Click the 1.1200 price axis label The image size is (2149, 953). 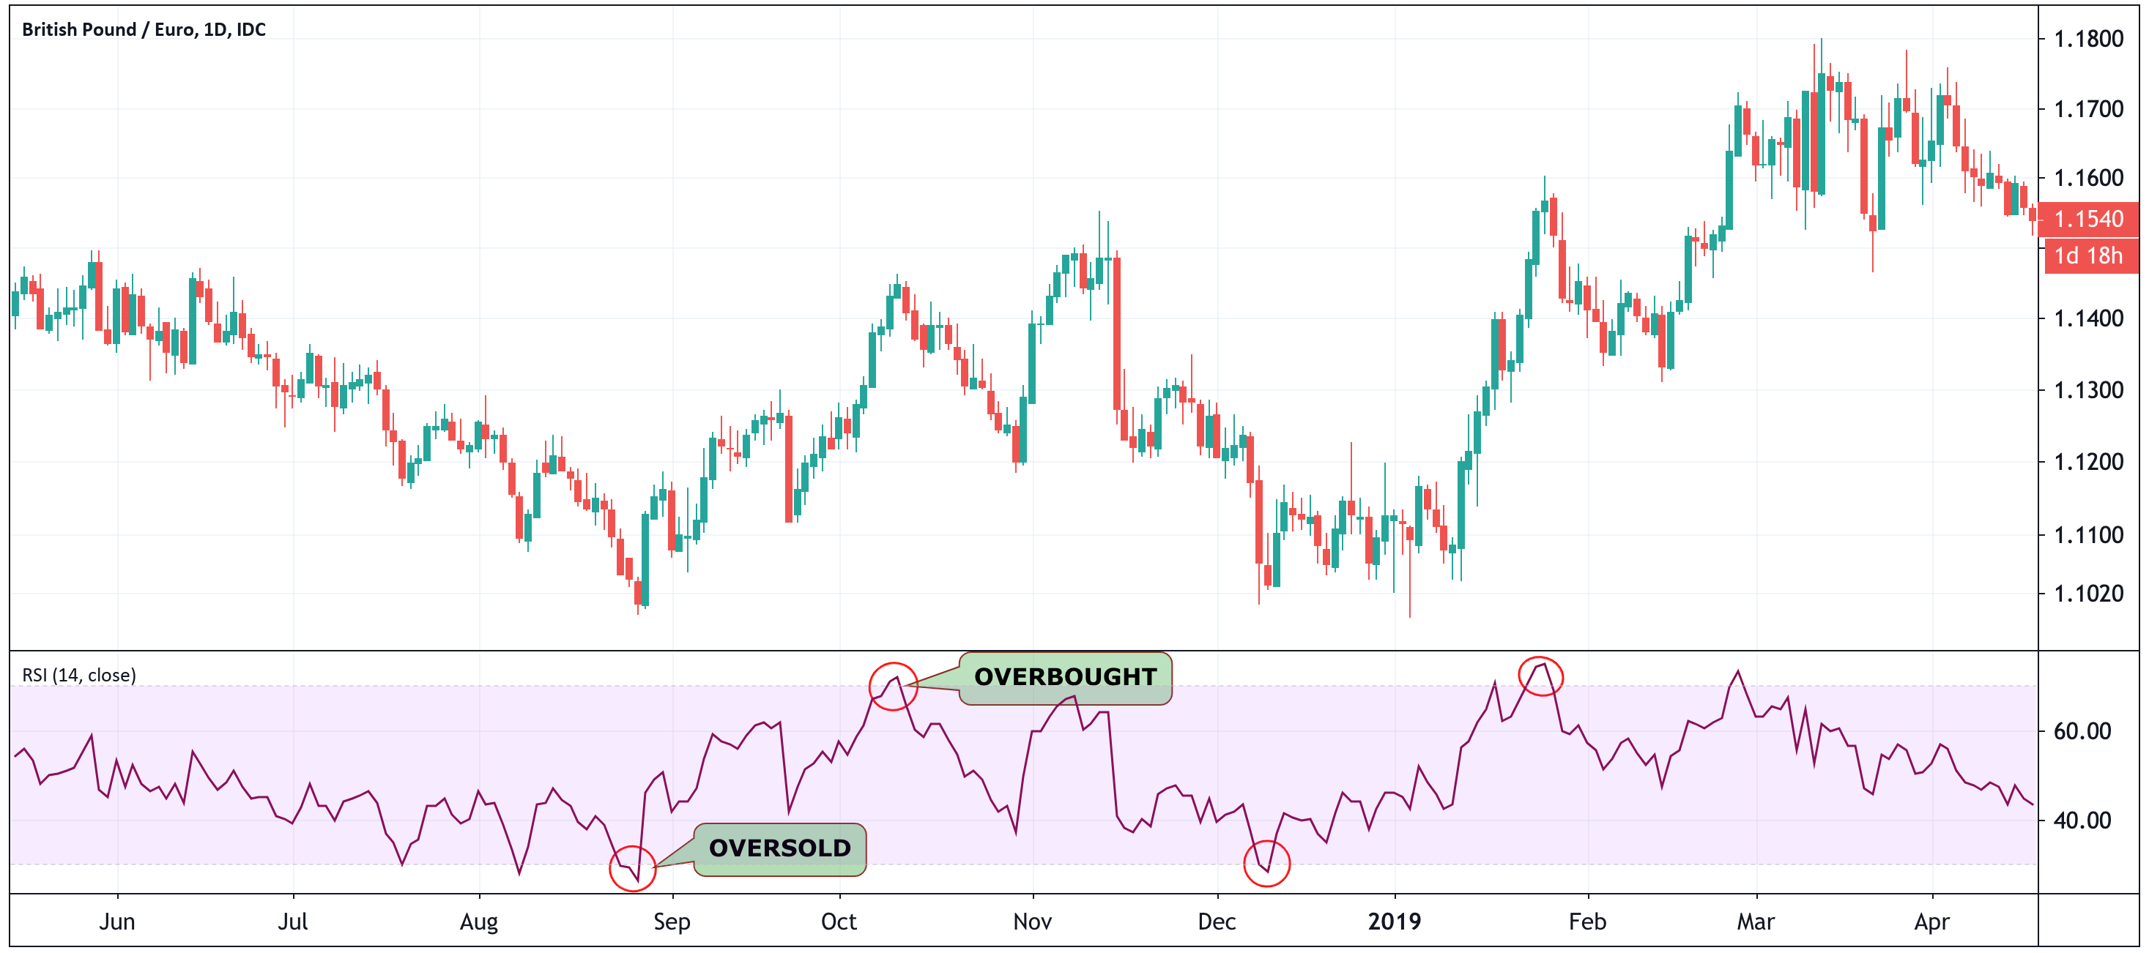(2088, 461)
